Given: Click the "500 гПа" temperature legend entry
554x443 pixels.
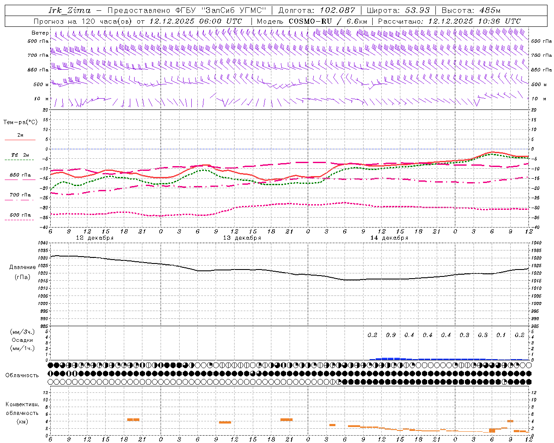Looking at the screenshot, I should coord(20,215).
